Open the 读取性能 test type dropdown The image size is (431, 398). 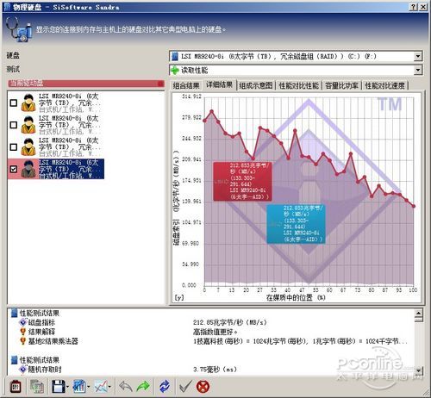click(x=418, y=70)
